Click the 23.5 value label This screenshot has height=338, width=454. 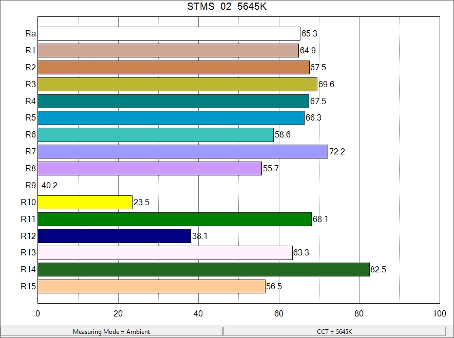pos(142,202)
